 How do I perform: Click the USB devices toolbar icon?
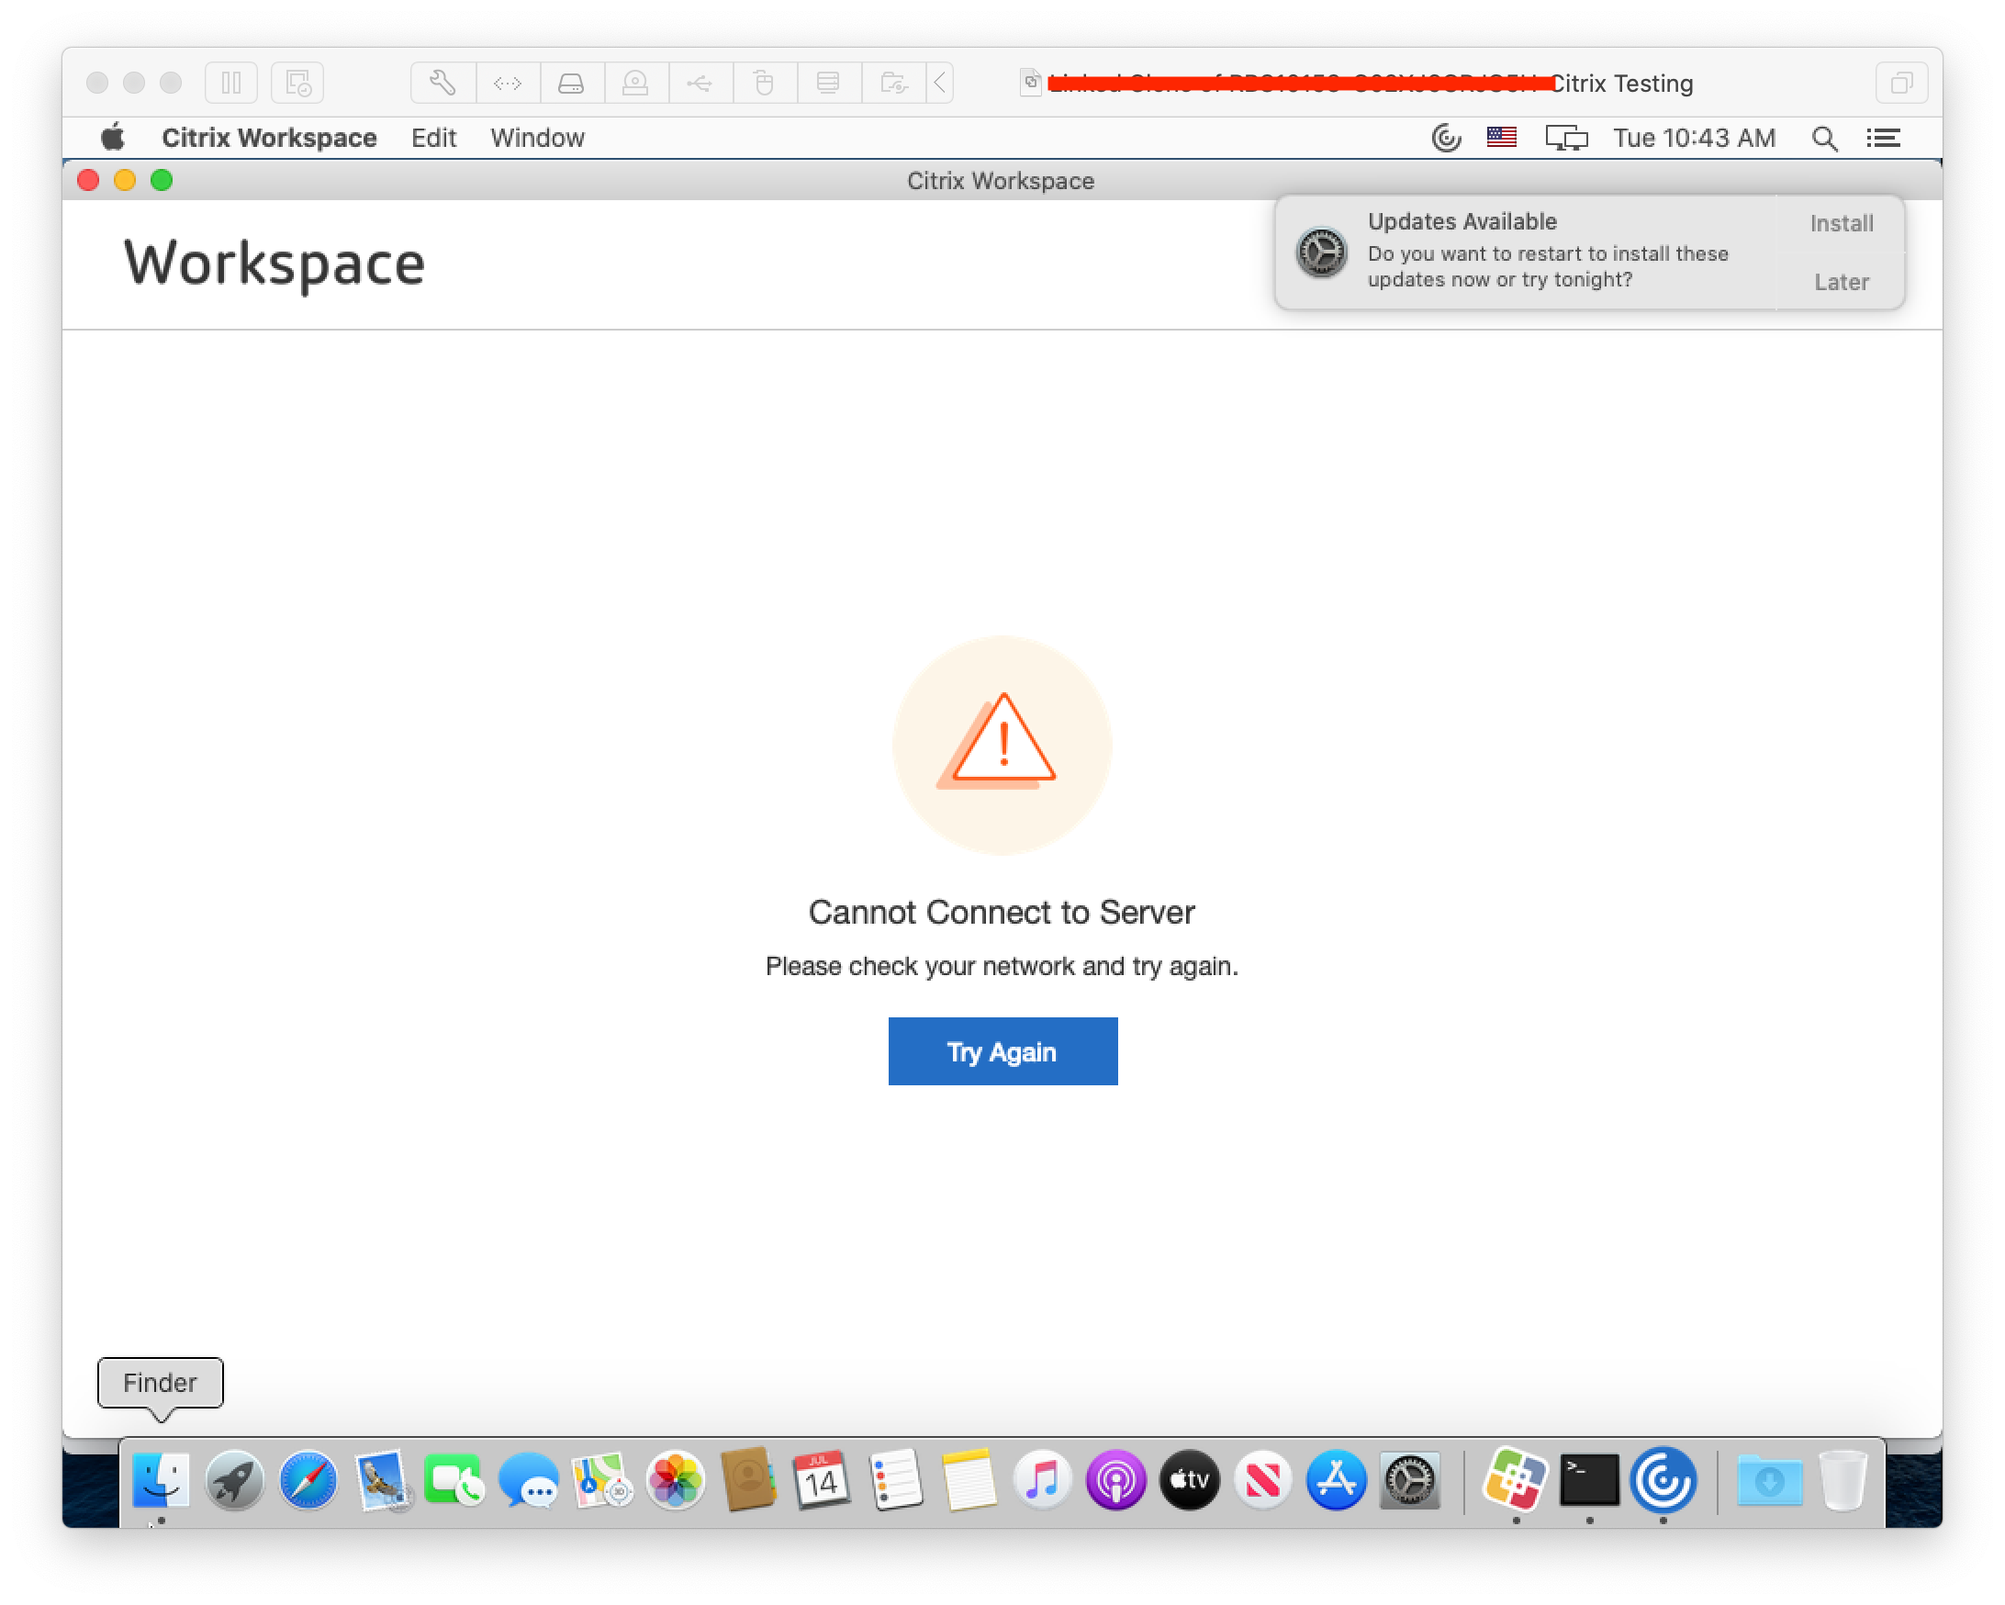[x=700, y=83]
